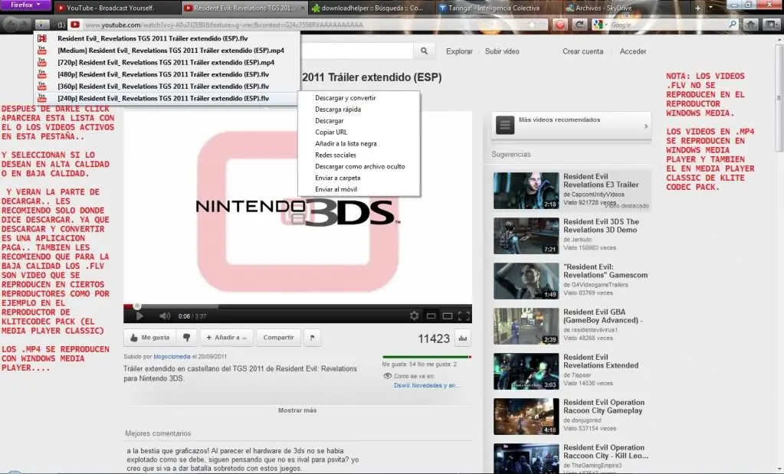
Task: Open the video statistics chart icon
Action: (463, 338)
